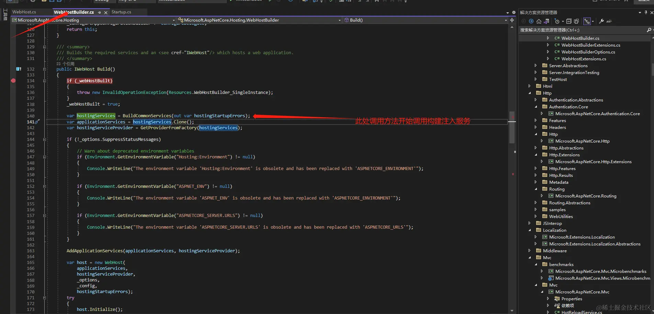Viewport: 654px width, 314px height.
Task: Select Microsoft.AspNetCore.Mvc project node
Action: pyautogui.click(x=582, y=292)
